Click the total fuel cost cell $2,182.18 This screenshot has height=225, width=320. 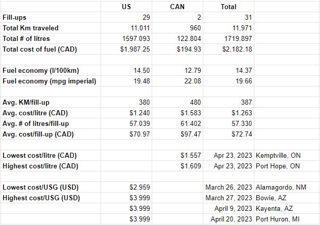228,49
